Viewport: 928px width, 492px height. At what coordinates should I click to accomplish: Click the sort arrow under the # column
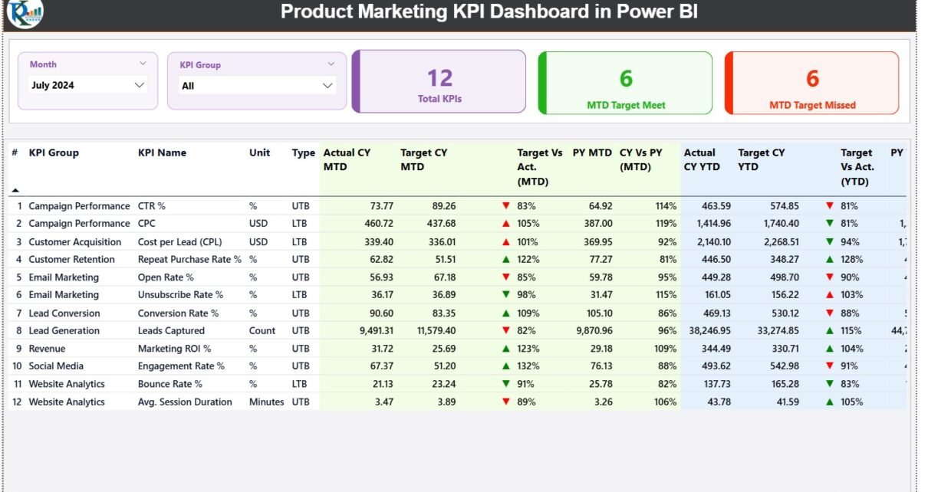click(x=15, y=189)
